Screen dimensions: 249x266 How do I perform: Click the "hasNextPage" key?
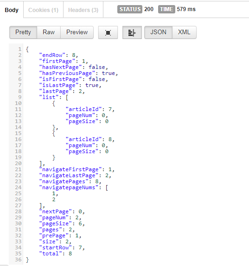tap(60, 67)
